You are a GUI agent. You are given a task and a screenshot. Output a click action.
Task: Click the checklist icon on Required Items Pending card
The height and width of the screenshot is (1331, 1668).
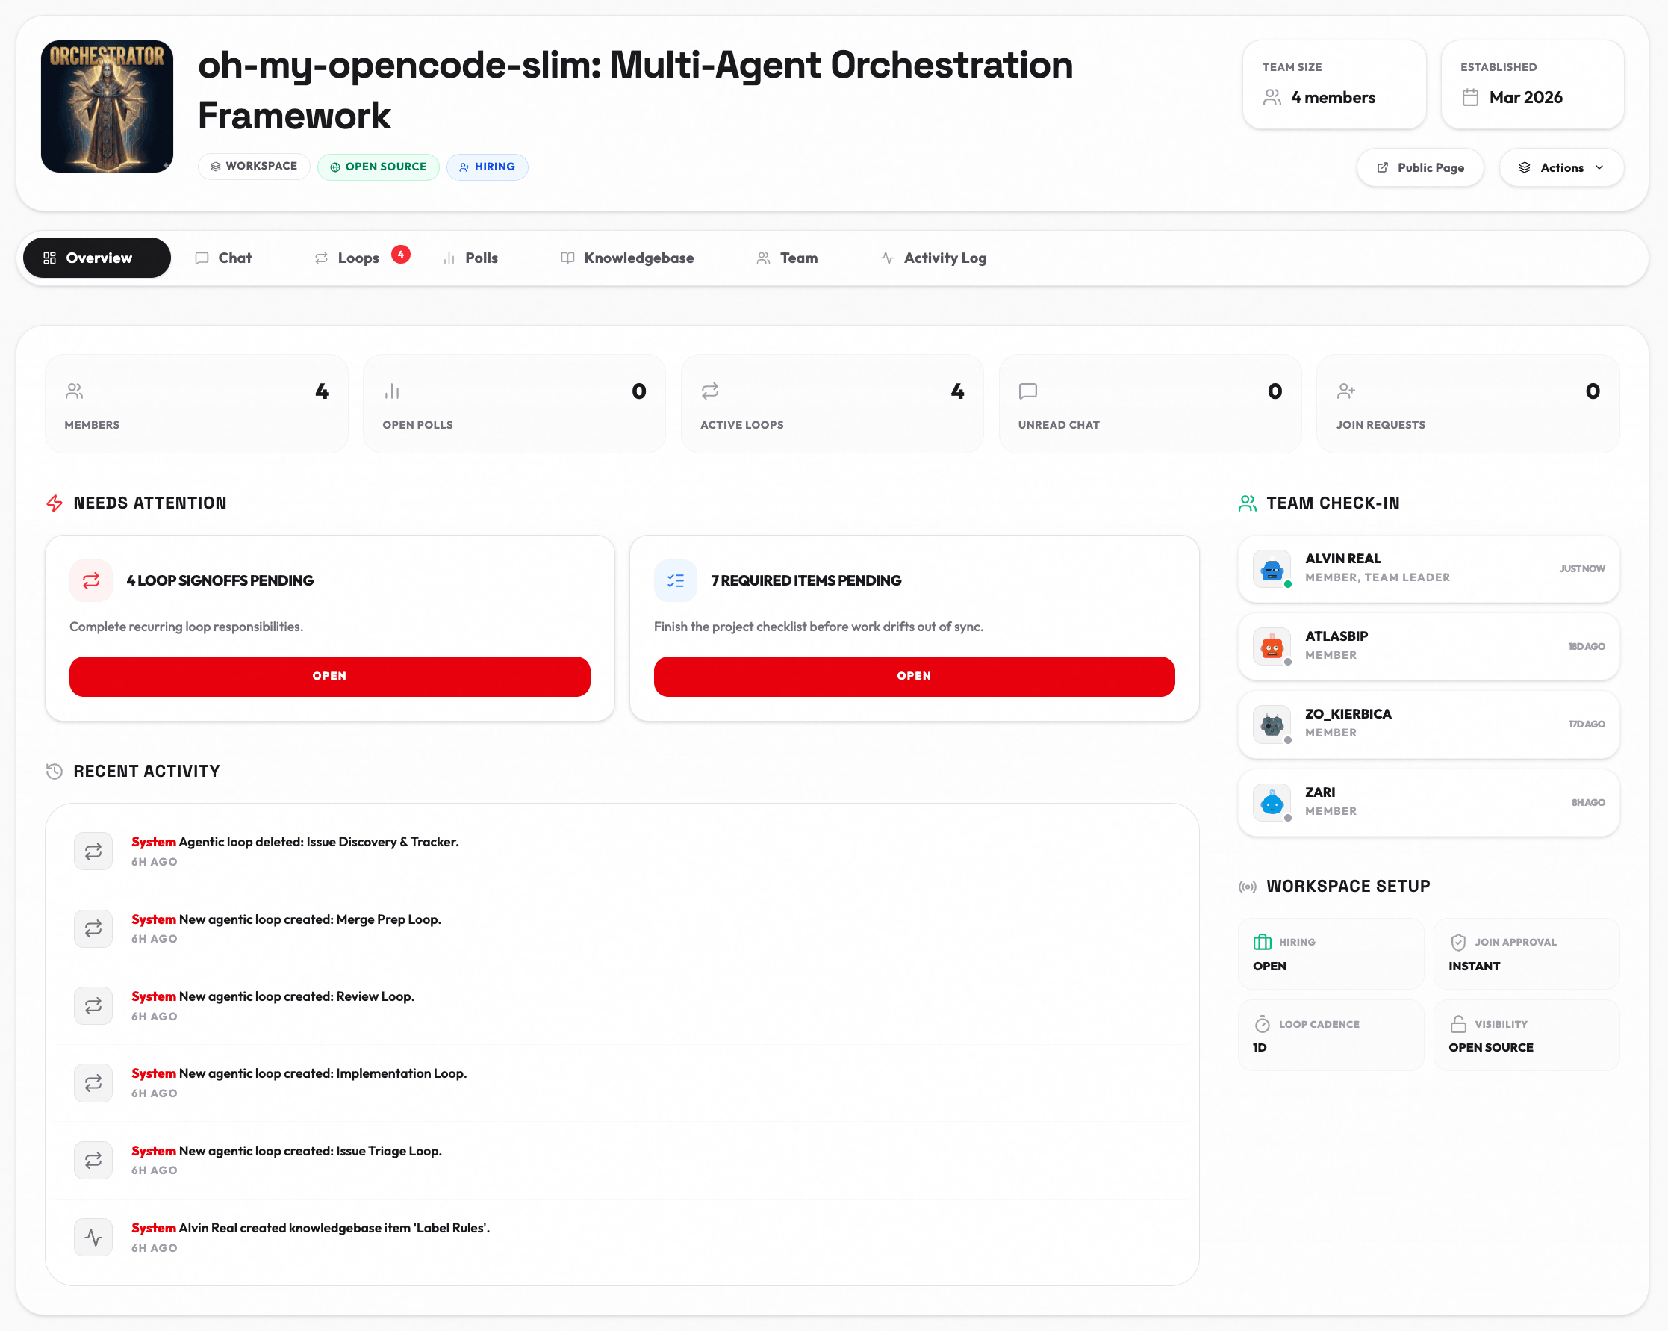click(x=675, y=580)
